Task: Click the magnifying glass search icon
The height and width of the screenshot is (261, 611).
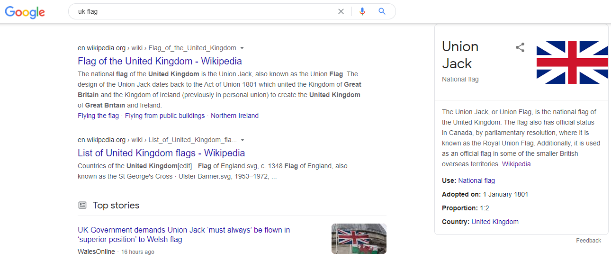Action: pyautogui.click(x=382, y=11)
